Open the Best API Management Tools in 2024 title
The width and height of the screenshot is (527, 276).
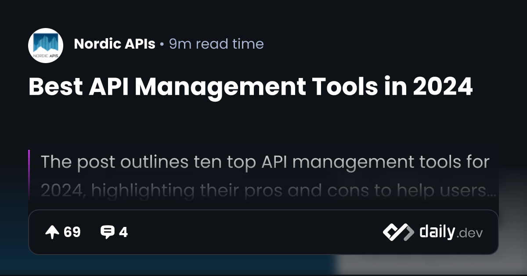(250, 87)
